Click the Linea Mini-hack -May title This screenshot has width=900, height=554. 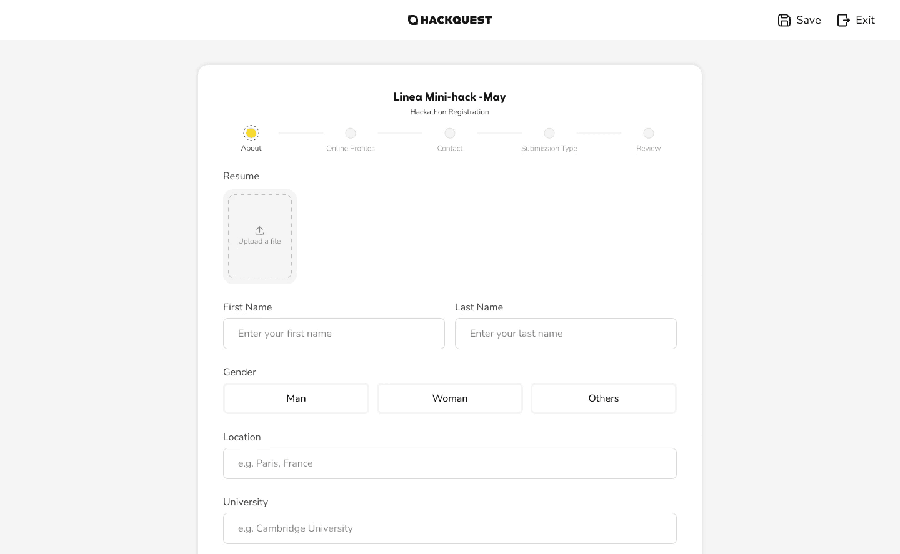pos(450,97)
